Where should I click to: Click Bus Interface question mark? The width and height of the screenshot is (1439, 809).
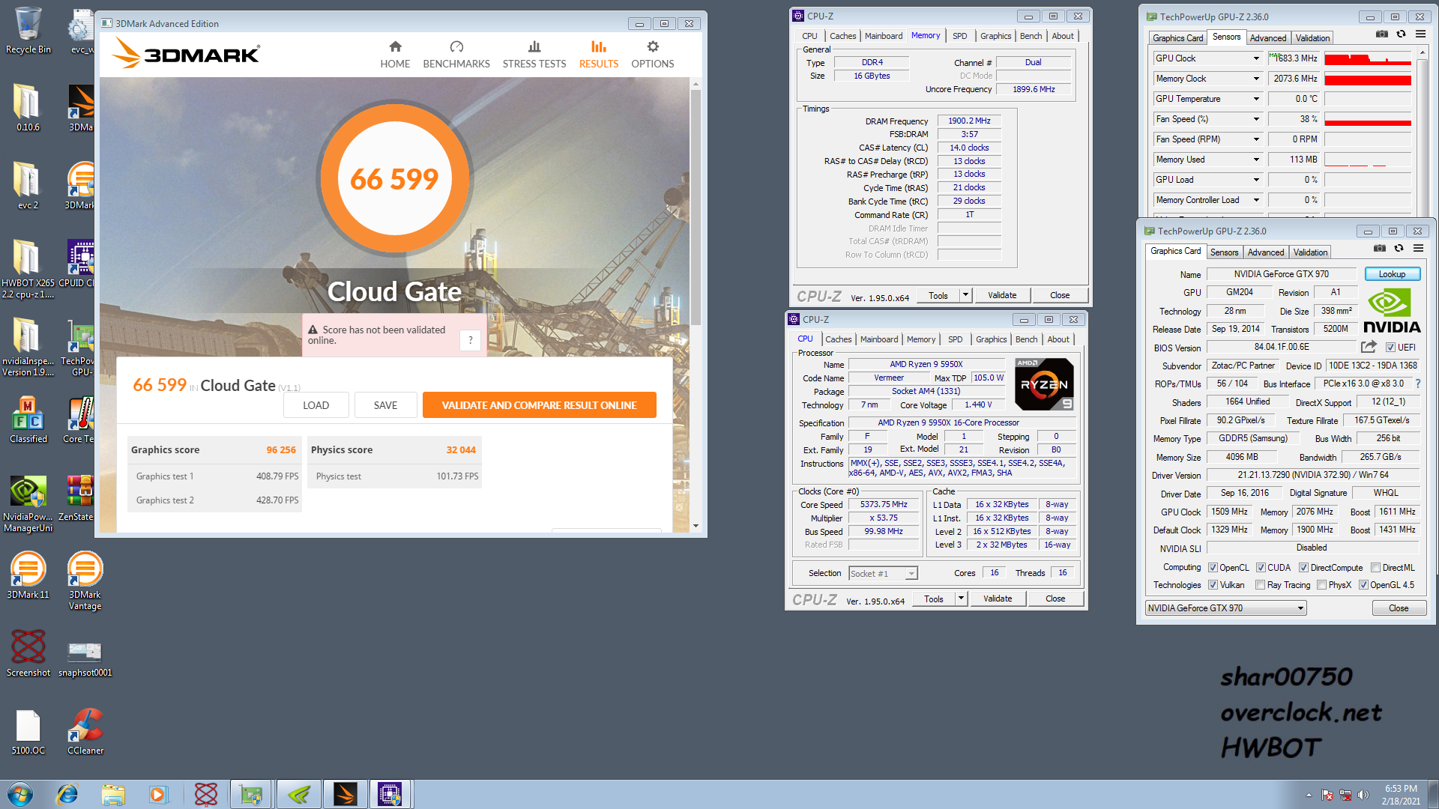pos(1418,384)
